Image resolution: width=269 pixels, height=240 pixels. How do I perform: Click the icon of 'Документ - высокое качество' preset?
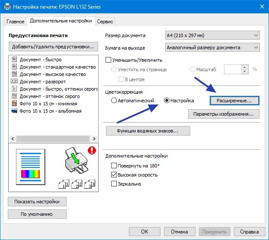(x=14, y=74)
